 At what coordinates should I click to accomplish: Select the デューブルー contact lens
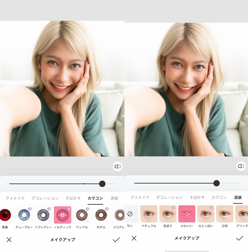click(24, 215)
